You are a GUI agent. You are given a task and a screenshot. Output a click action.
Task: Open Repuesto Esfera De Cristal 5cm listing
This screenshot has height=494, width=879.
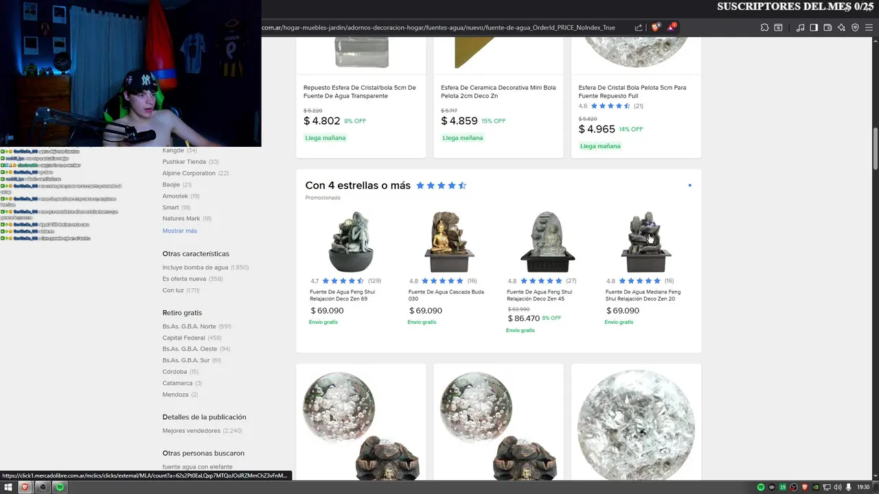360,91
